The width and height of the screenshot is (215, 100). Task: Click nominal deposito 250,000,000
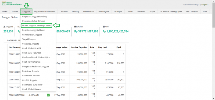82,63
